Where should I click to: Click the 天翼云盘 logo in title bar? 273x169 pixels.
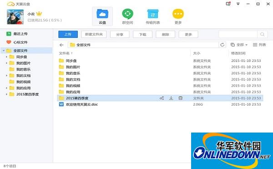click(x=19, y=4)
